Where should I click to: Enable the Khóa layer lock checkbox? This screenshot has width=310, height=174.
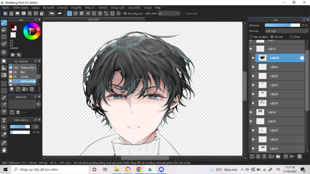pyautogui.click(x=292, y=37)
